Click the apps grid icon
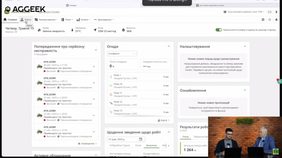This screenshot has width=282, height=158. pyautogui.click(x=263, y=19)
